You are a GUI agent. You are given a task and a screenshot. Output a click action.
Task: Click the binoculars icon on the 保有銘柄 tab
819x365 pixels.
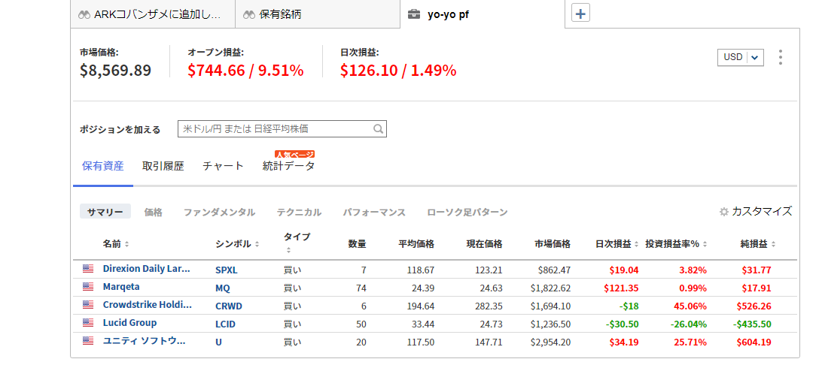point(249,14)
